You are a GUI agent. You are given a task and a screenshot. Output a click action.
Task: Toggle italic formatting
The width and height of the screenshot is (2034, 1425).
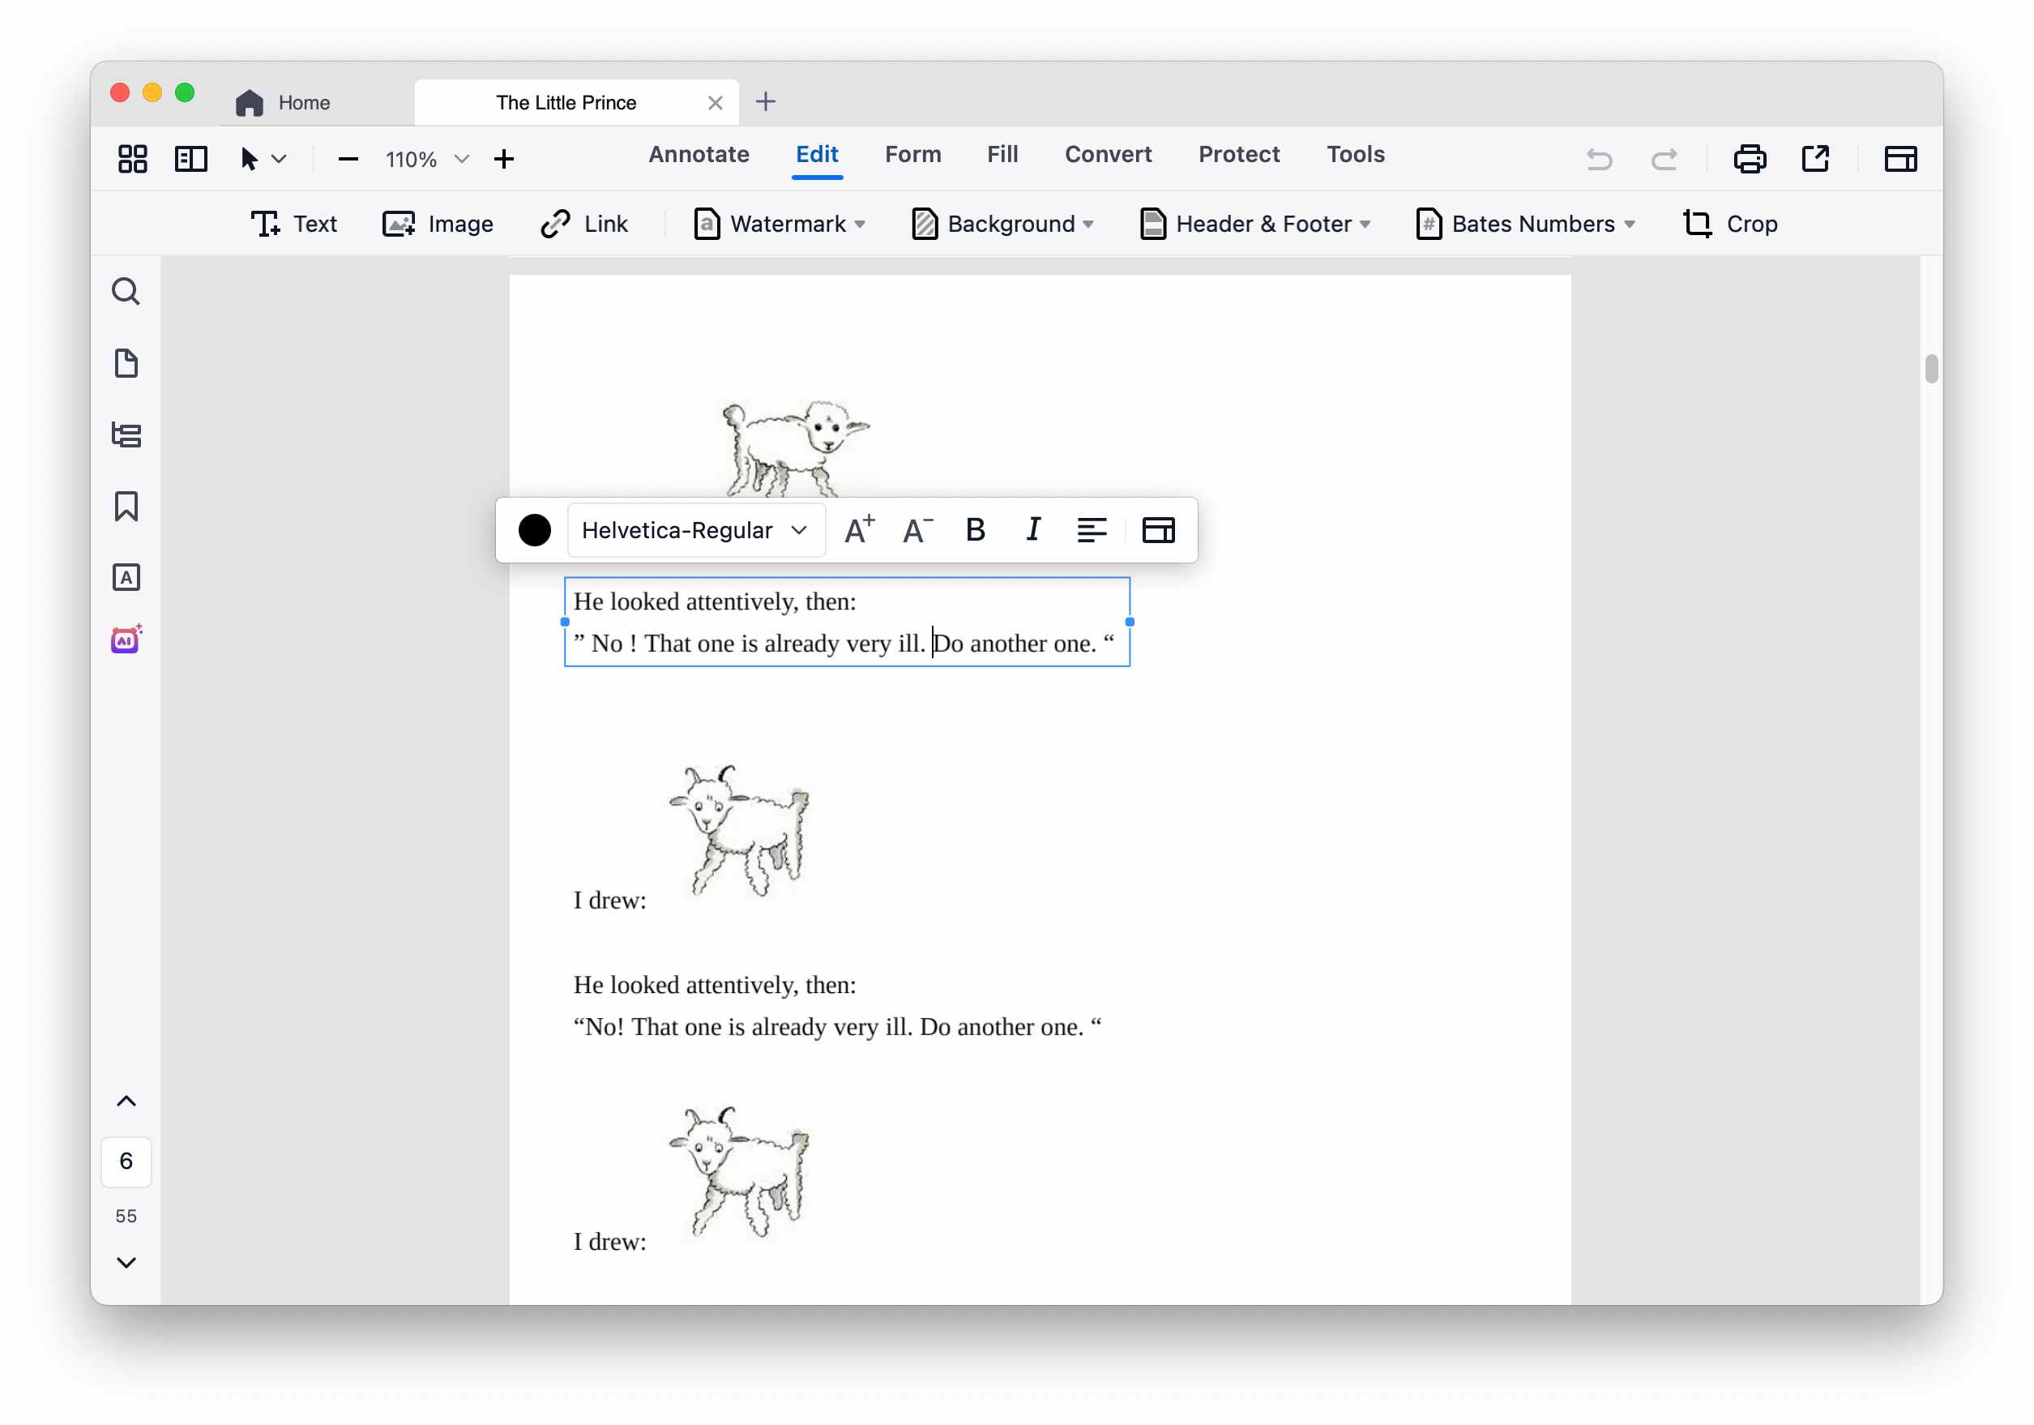pos(1033,530)
